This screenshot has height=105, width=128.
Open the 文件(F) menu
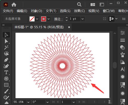pos(8,11)
